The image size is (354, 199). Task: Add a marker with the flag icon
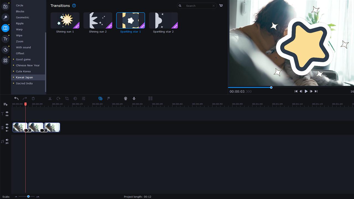click(x=108, y=98)
